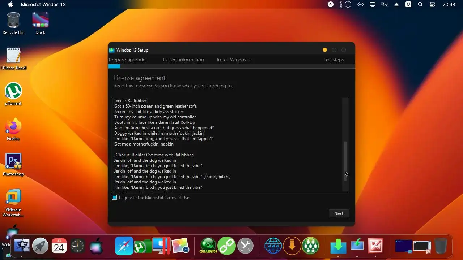Click the green chain link dock icon

[227, 246]
